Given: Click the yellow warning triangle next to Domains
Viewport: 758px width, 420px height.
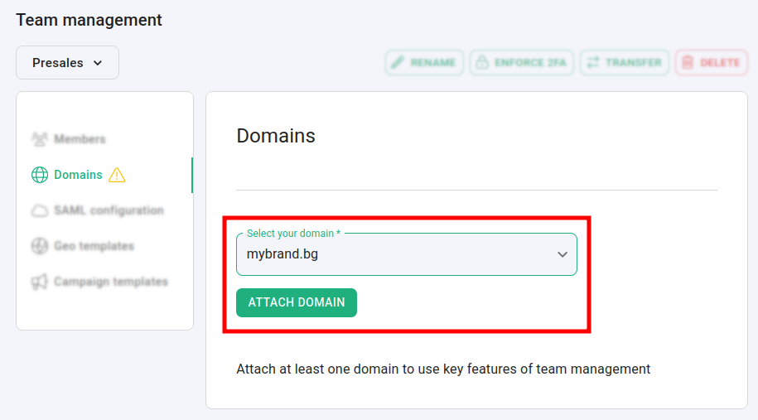Looking at the screenshot, I should 117,175.
